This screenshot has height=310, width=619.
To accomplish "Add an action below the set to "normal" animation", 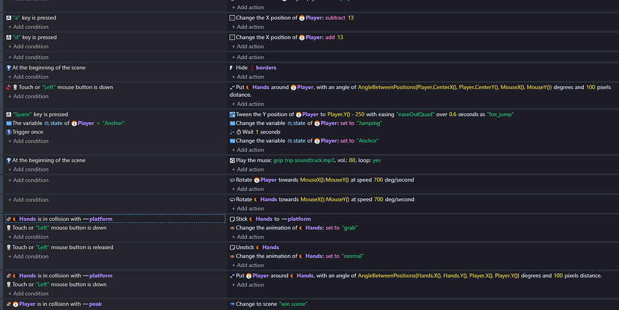I will click(x=248, y=265).
